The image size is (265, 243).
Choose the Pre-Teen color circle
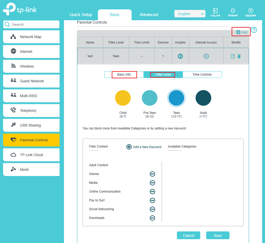(150, 98)
